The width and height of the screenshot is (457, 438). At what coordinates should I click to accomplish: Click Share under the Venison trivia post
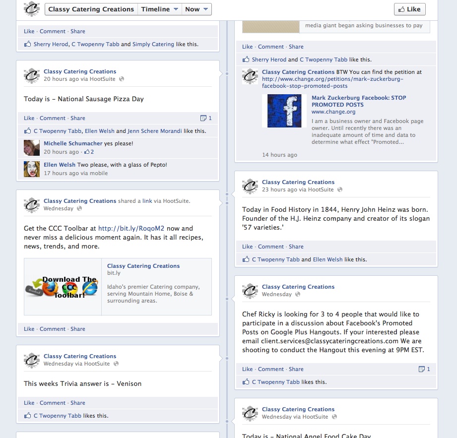tap(78, 403)
